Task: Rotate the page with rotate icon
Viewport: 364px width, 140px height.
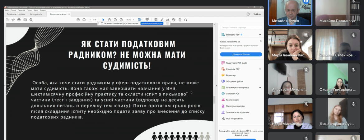Action: 186,20
